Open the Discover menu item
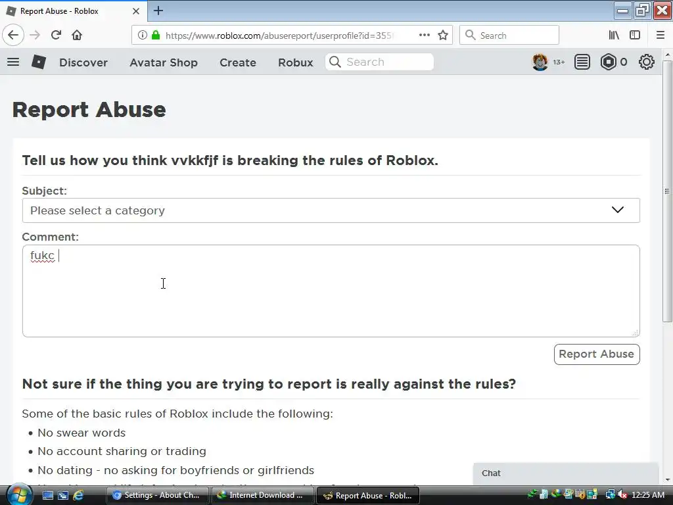The height and width of the screenshot is (505, 673). click(x=83, y=62)
